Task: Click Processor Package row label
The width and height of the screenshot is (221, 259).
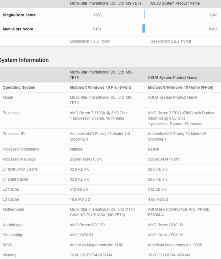Action: click(x=19, y=159)
